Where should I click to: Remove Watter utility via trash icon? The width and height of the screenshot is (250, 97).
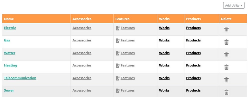(x=226, y=55)
